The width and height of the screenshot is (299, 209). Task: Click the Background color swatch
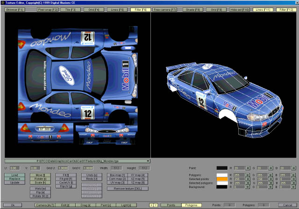click(222, 187)
